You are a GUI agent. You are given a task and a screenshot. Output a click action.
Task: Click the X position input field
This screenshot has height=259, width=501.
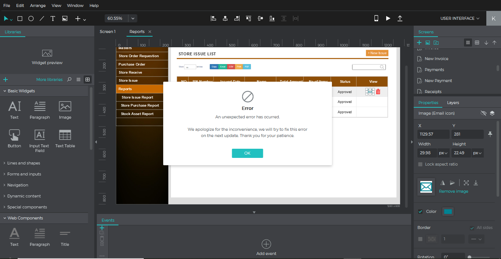433,134
